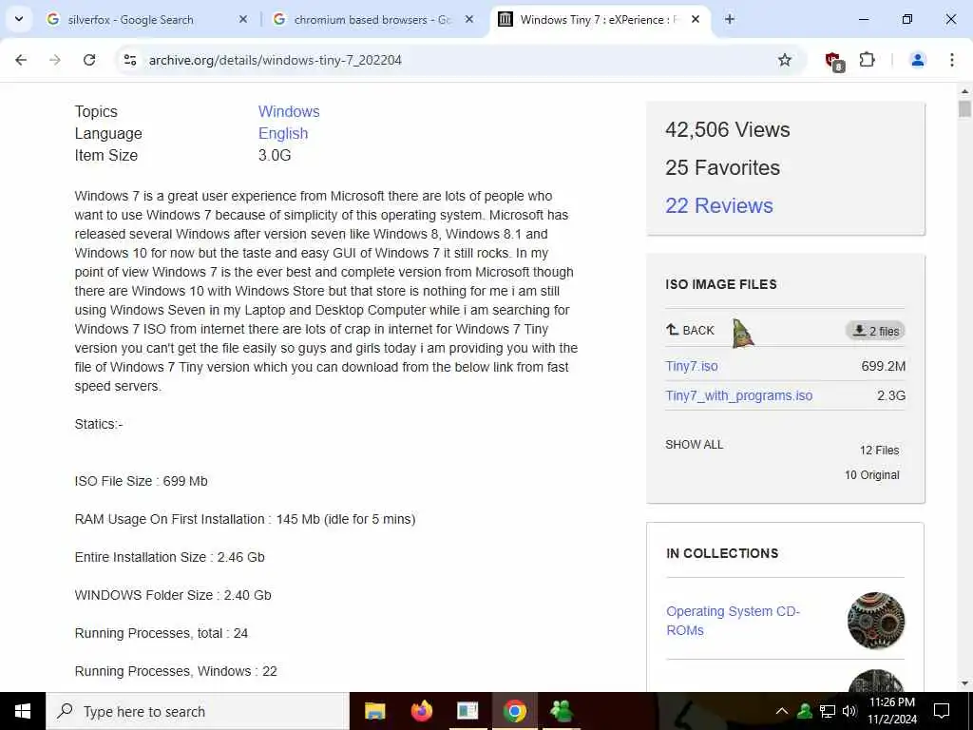Close the silverfox Google Search tab
973x730 pixels.
243,19
